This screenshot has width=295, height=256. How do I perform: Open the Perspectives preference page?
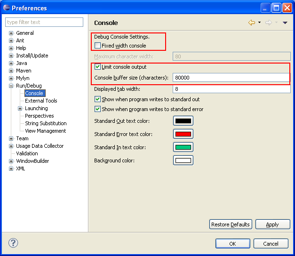[40, 116]
